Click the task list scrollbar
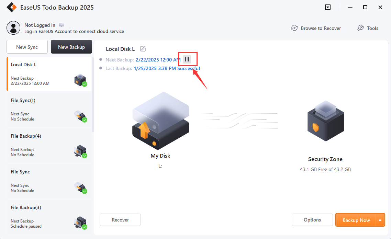The width and height of the screenshot is (391, 239). pyautogui.click(x=93, y=95)
